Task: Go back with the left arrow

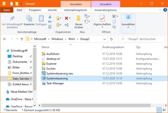Action: [5, 39]
